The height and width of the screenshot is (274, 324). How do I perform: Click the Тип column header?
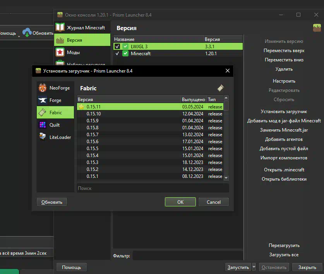point(215,100)
